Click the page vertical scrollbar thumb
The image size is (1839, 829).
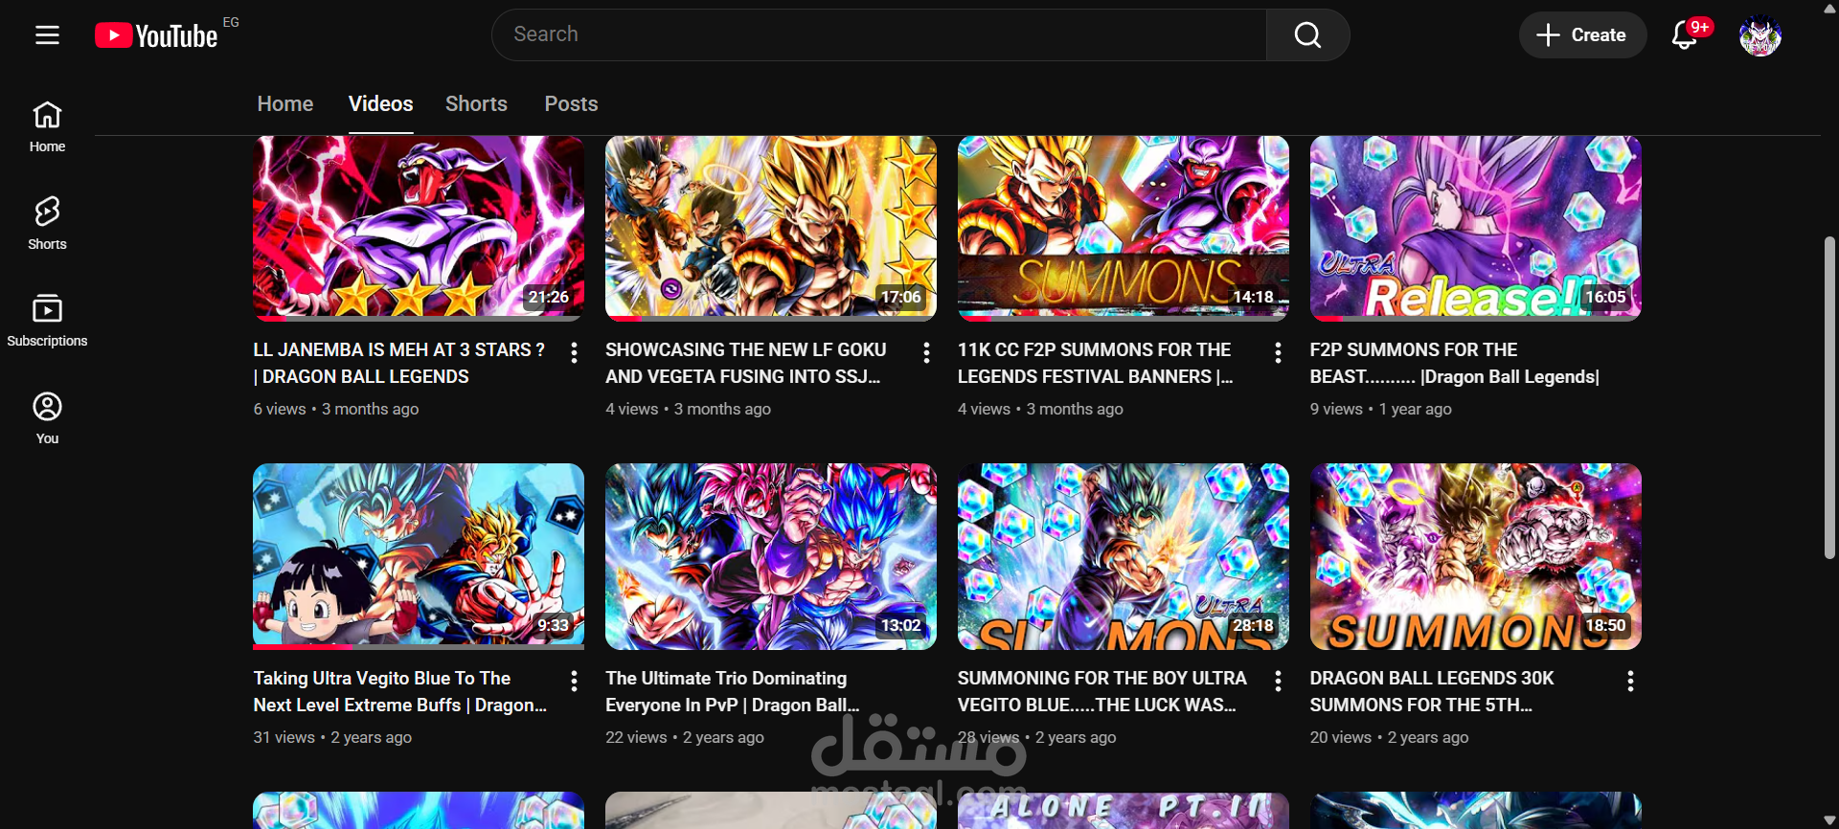coord(1829,397)
